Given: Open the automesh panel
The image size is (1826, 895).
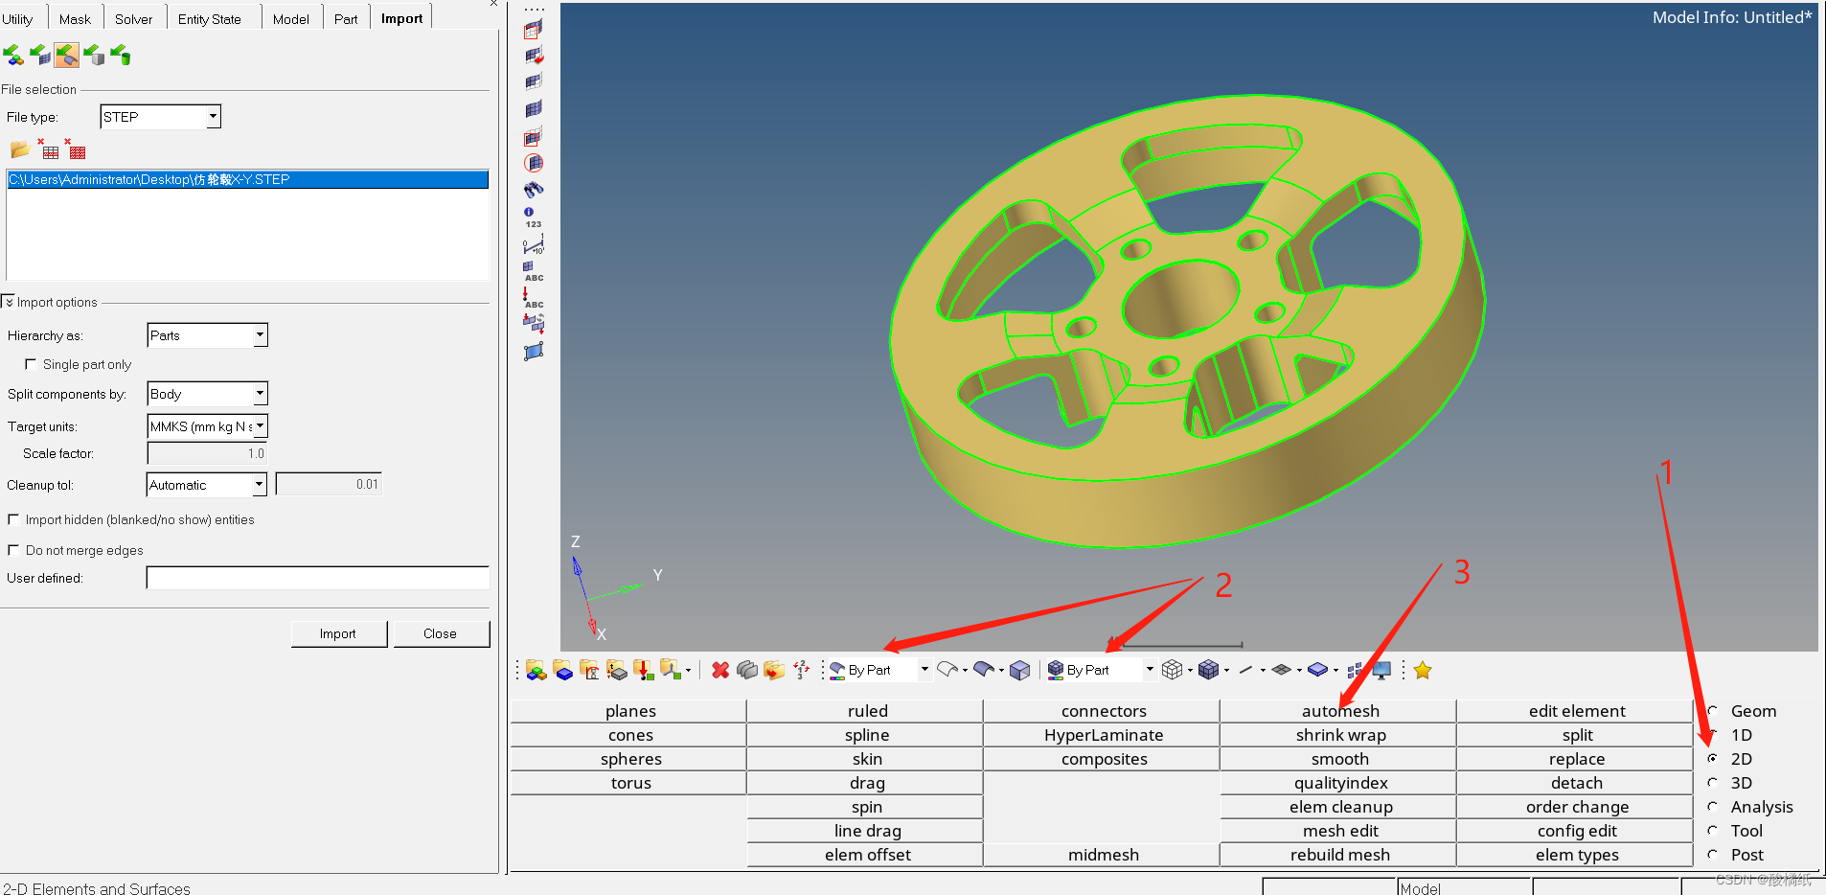Looking at the screenshot, I should pyautogui.click(x=1339, y=711).
